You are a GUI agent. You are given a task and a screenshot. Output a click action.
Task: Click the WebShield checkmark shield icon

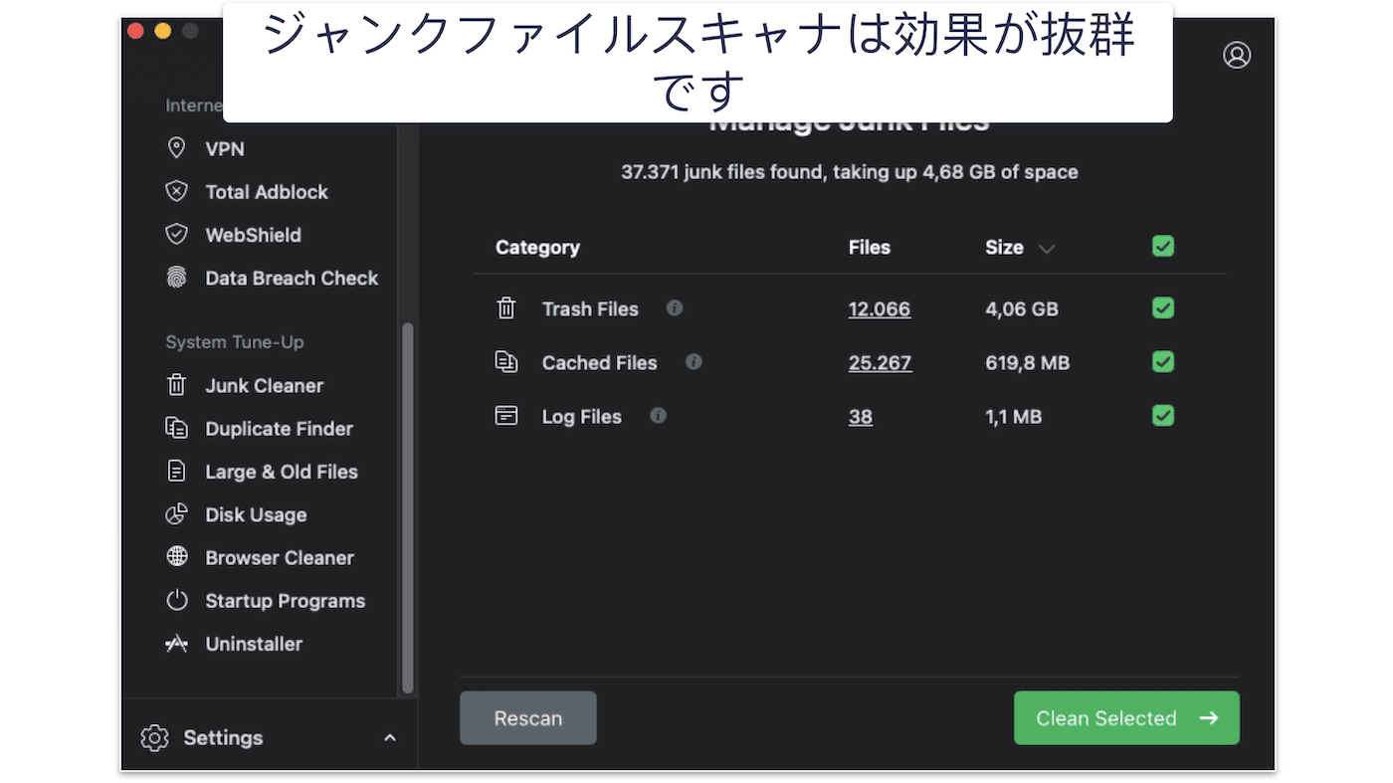[x=176, y=235]
